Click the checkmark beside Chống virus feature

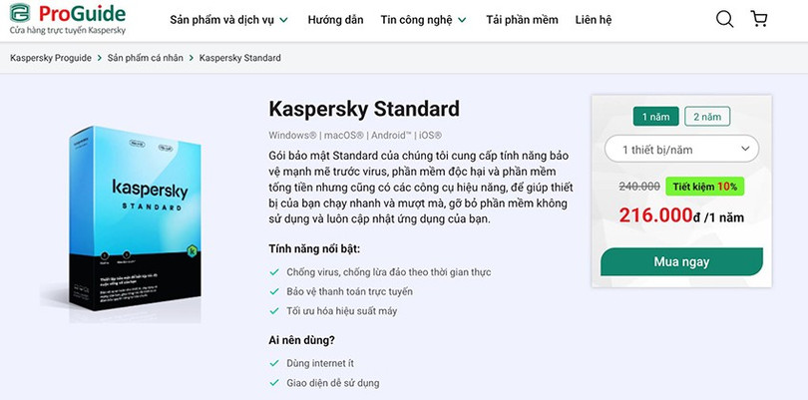point(274,272)
